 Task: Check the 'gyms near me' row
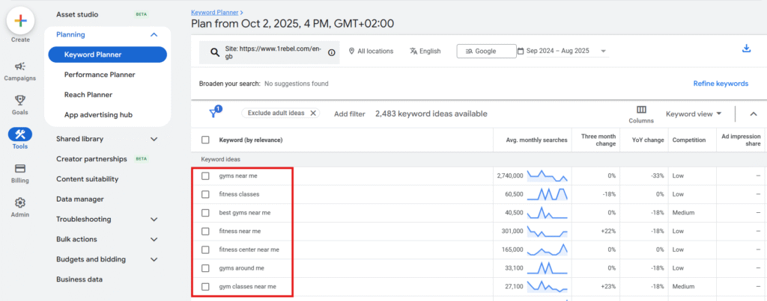205,176
